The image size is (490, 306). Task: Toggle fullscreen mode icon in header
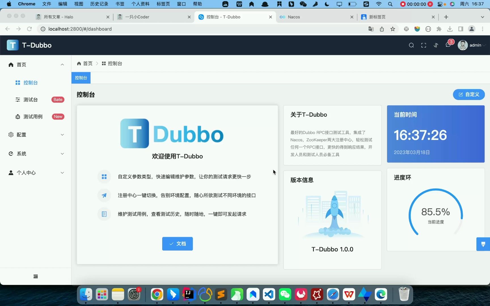(424, 45)
